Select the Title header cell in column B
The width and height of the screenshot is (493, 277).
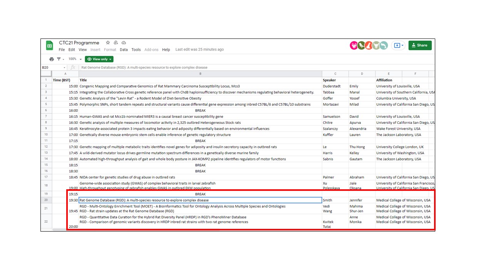click(200, 80)
